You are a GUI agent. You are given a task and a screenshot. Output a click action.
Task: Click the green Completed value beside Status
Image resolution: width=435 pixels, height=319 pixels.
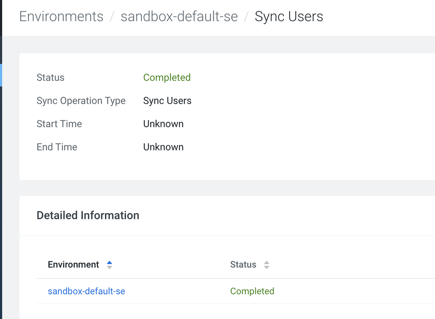(x=167, y=78)
